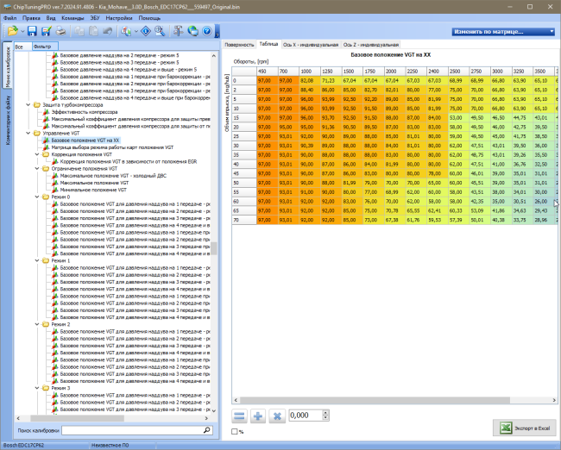Select the Фильтр tab

[x=45, y=47]
